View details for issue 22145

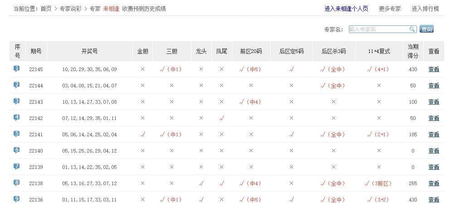[434, 69]
